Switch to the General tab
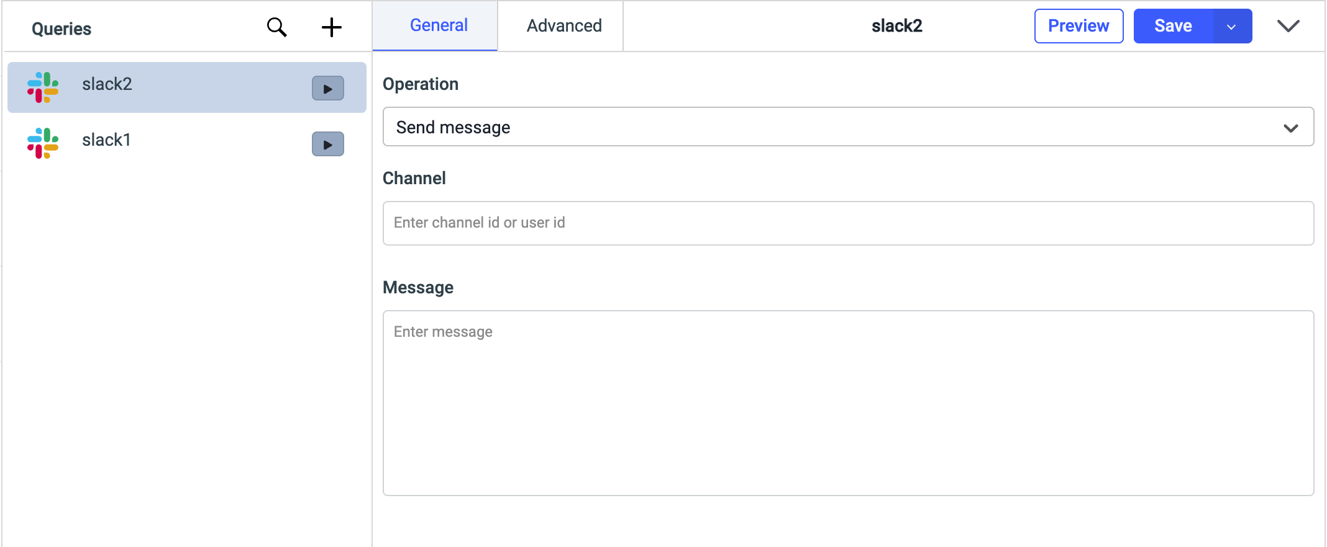Image resolution: width=1327 pixels, height=547 pixels. pos(438,25)
